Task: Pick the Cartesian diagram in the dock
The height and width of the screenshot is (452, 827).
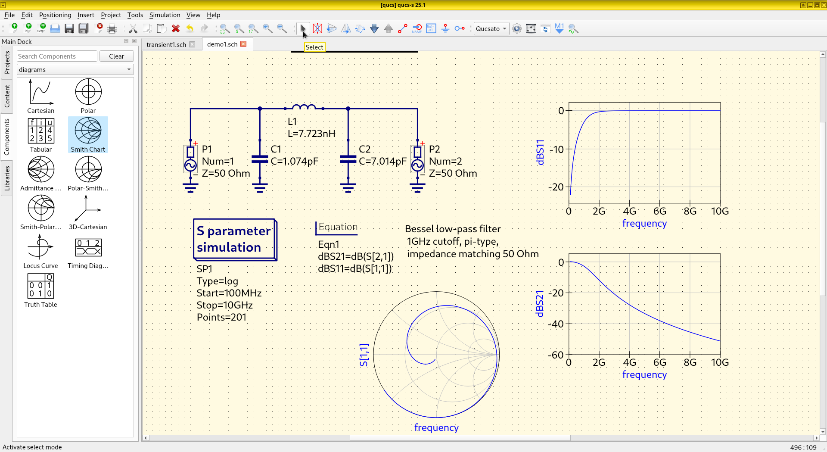Action: (x=41, y=96)
